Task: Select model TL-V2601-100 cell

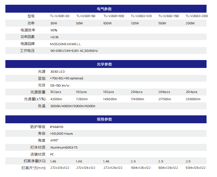Action: [114, 16]
